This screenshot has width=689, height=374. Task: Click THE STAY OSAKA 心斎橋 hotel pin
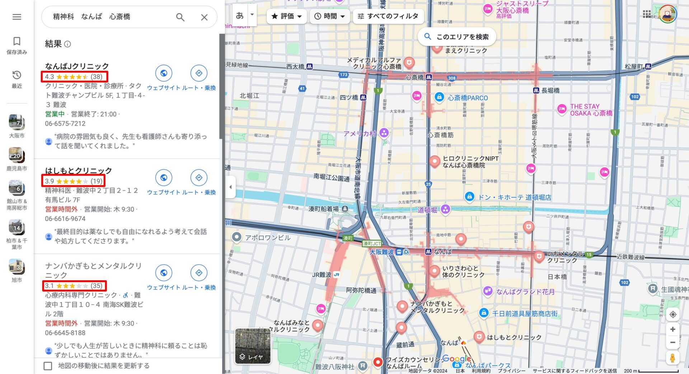click(562, 109)
